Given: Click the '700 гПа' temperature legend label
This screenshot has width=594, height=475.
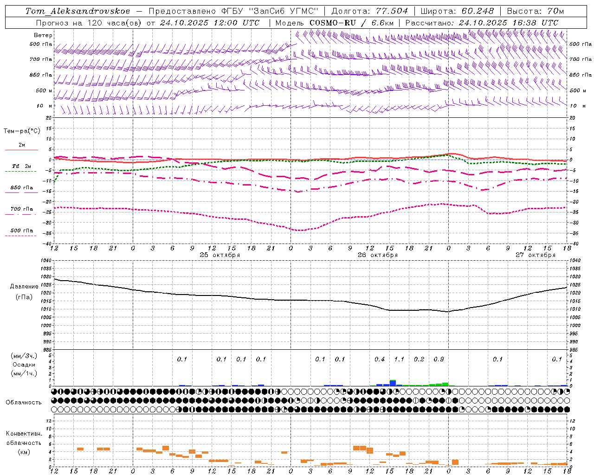Looking at the screenshot, I should click(22, 209).
